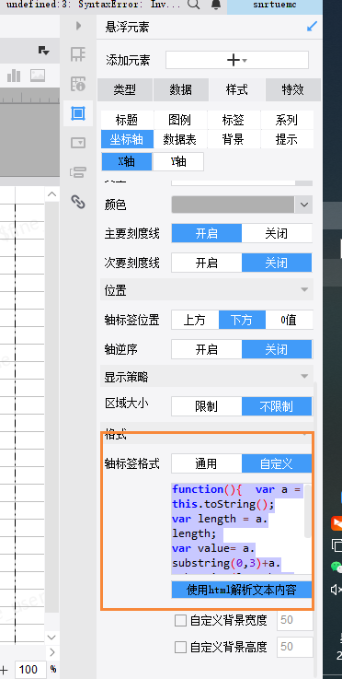Viewport: 342px width, 679px height.
Task: Insert picture via the image icon
Action: pos(38,76)
